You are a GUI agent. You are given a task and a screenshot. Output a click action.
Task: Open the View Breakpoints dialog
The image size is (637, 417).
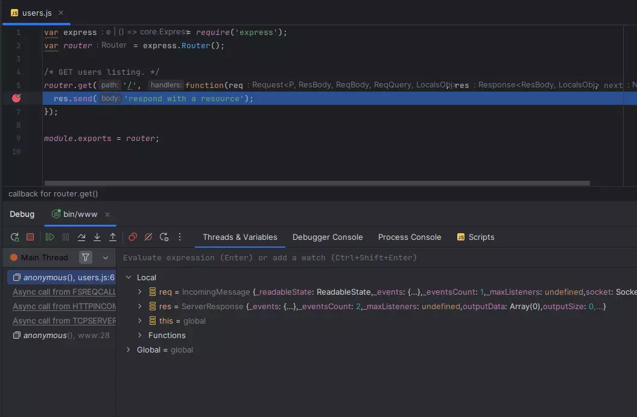pyautogui.click(x=133, y=237)
